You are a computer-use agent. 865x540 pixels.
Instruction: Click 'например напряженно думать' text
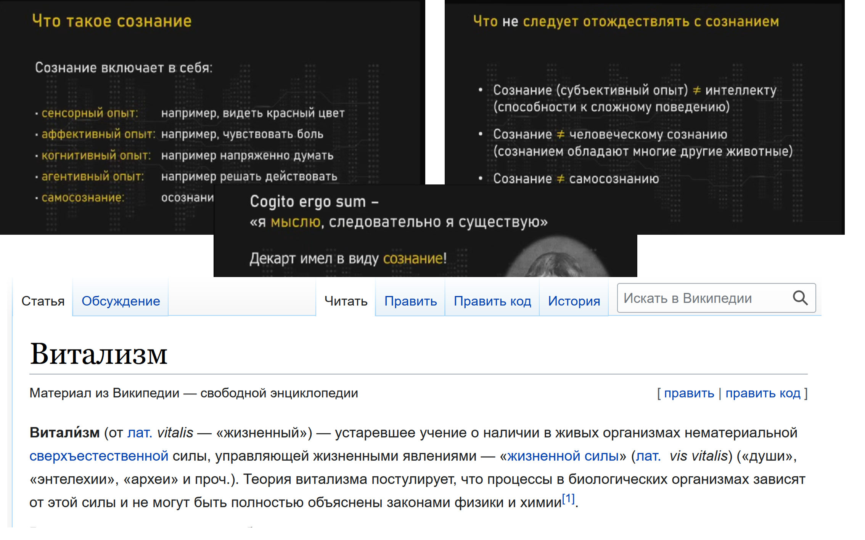pos(247,155)
